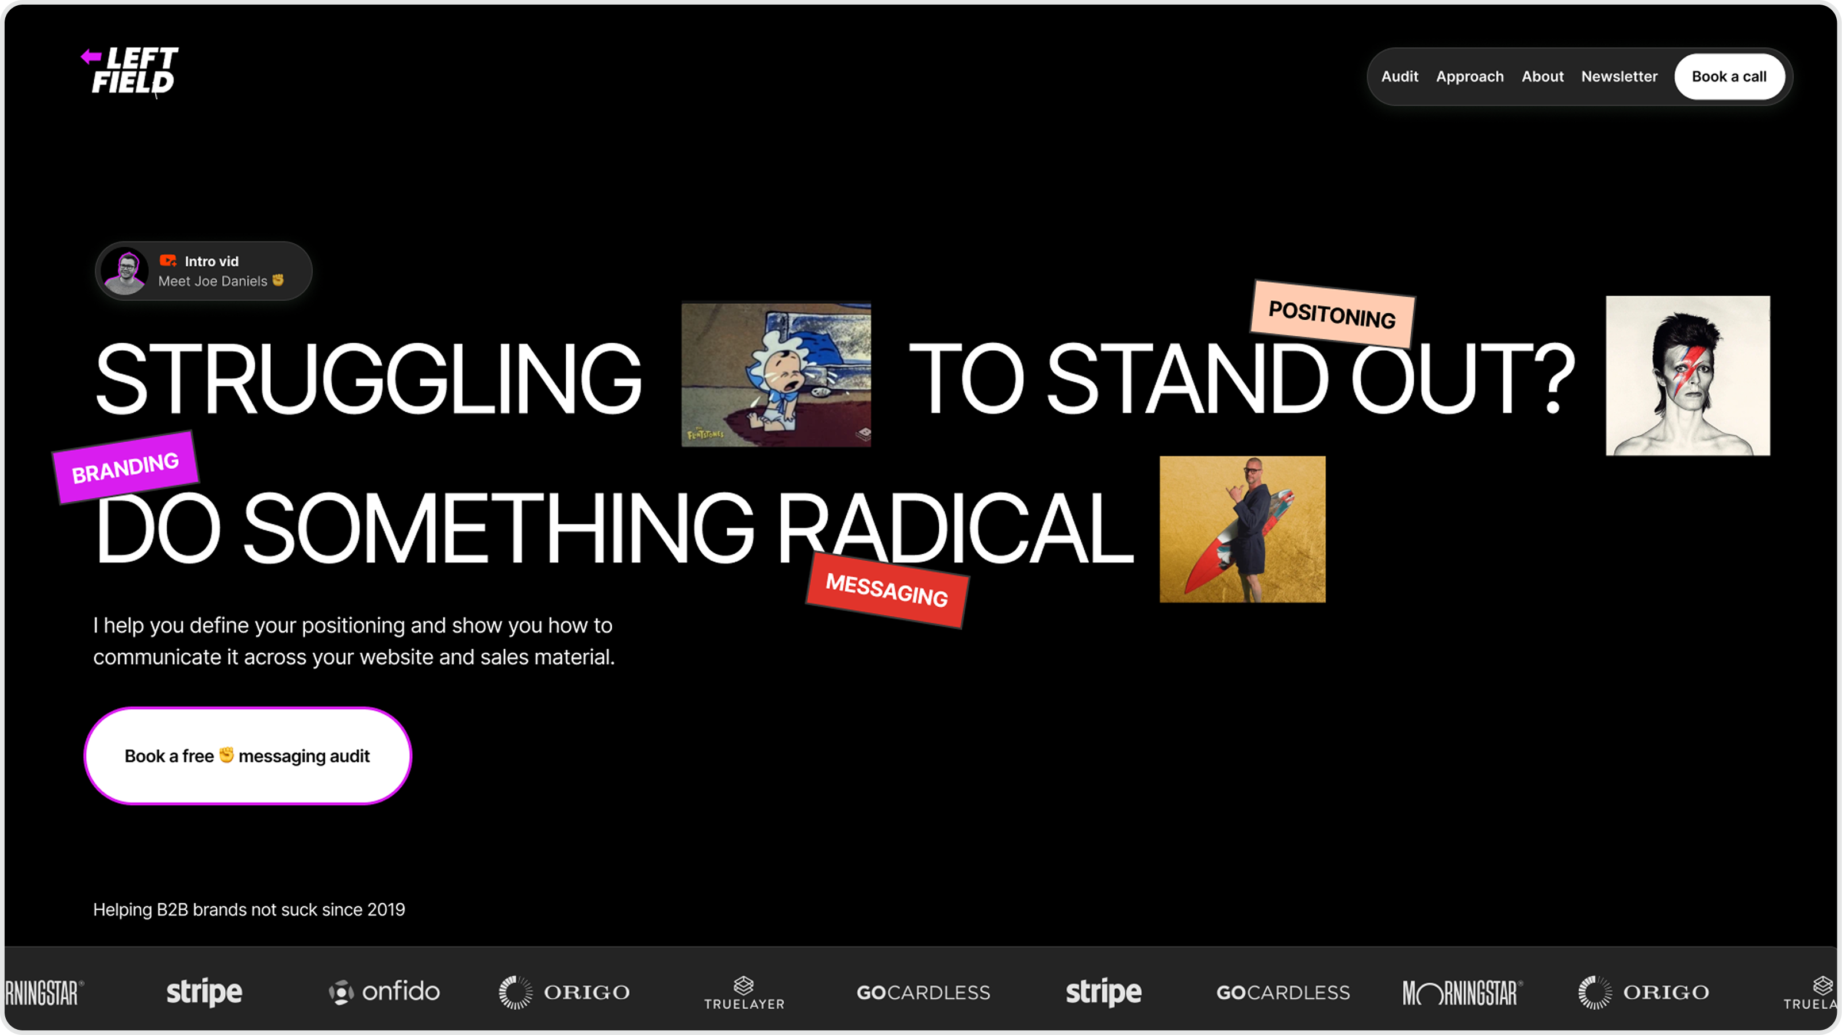Click 'Helping B2B brands not suck since 2019'
1842x1035 pixels.
tap(249, 910)
